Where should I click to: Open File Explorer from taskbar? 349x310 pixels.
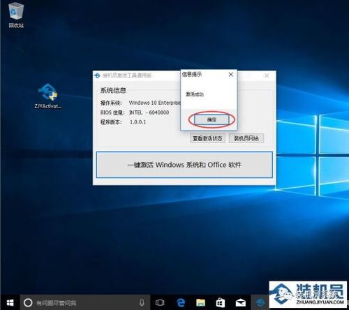[x=200, y=302]
